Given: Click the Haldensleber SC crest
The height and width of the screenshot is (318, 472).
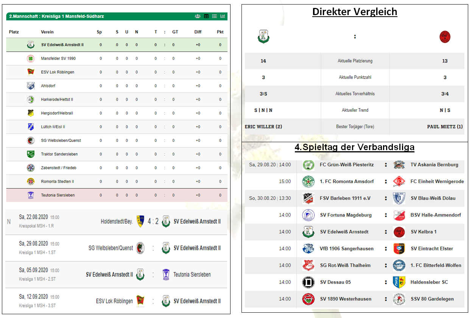Looking at the screenshot, I should tap(399, 282).
